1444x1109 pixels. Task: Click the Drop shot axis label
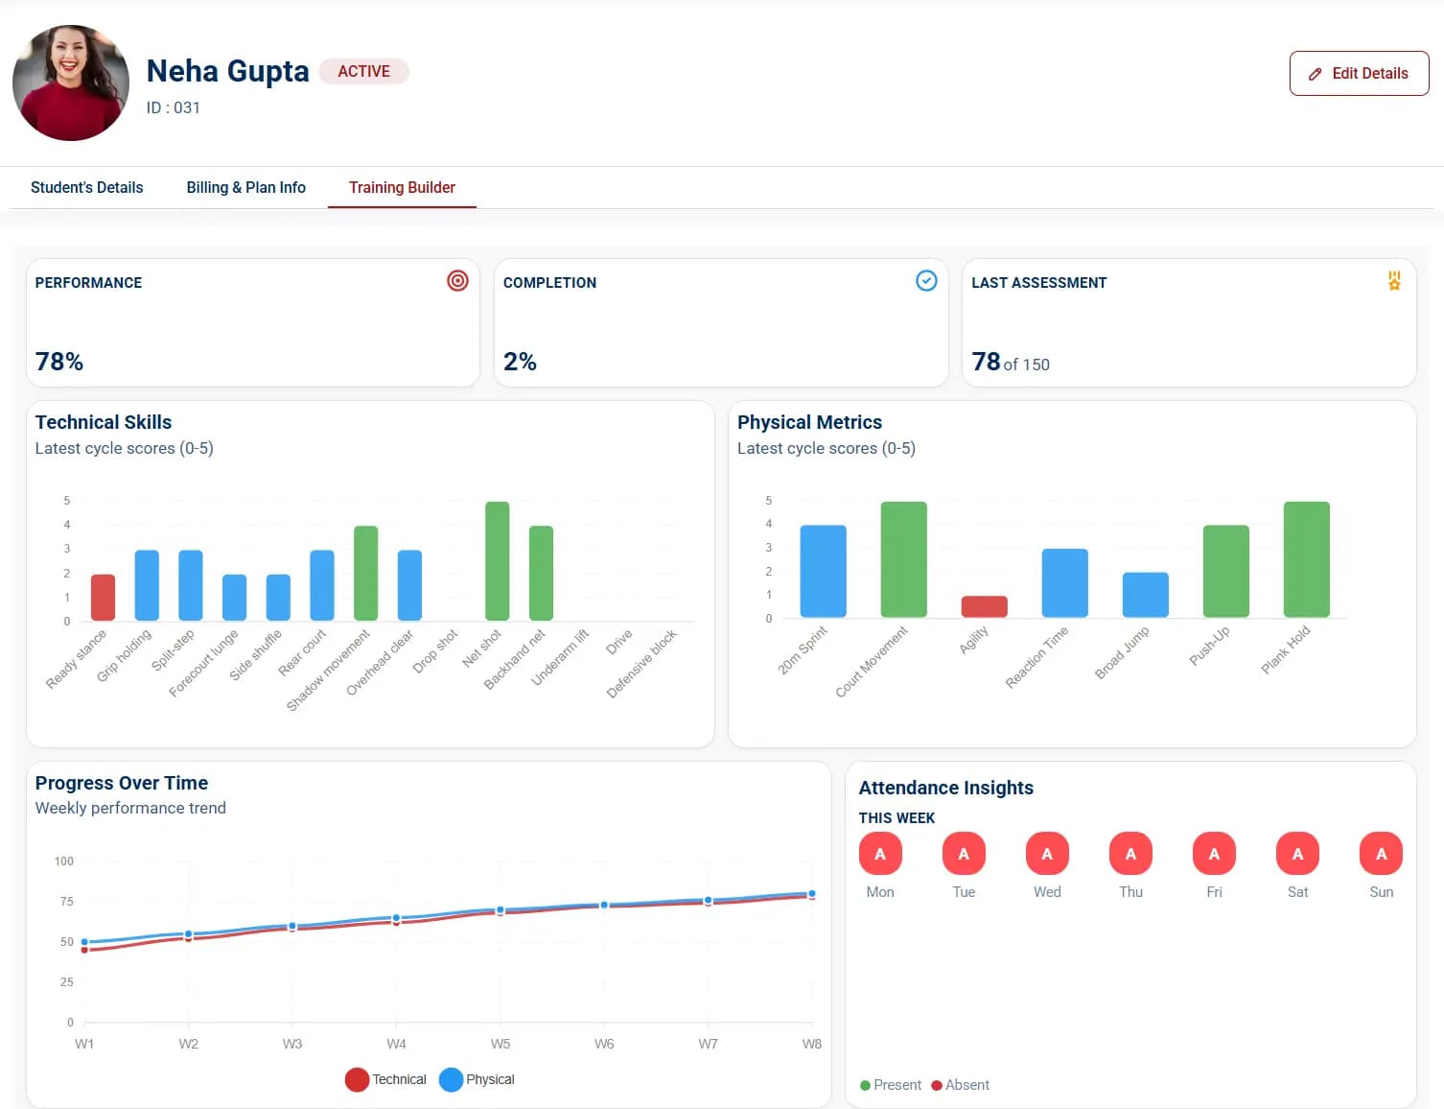tap(435, 651)
